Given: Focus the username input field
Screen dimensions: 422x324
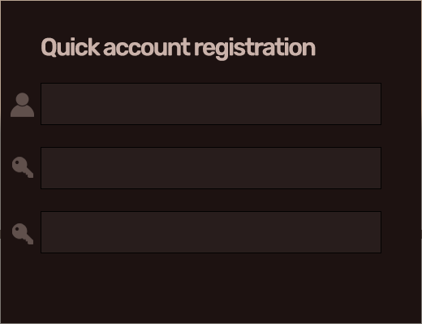Looking at the screenshot, I should pos(211,104).
